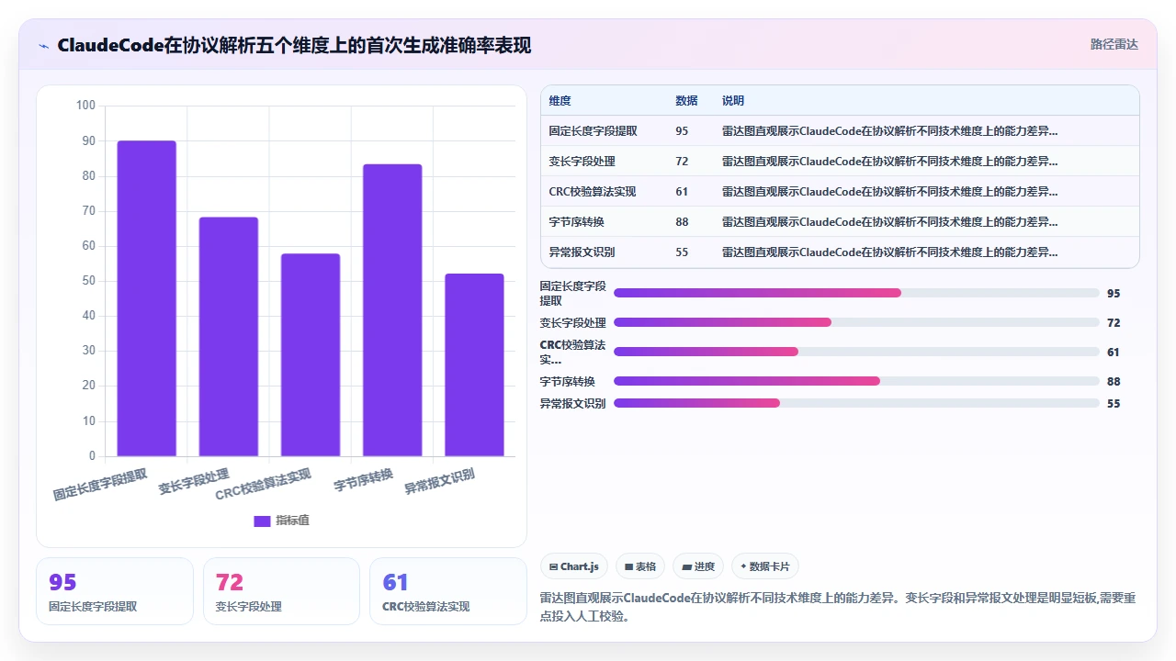Click the 路径雷达 label in the header
The image size is (1176, 661).
click(x=1114, y=44)
